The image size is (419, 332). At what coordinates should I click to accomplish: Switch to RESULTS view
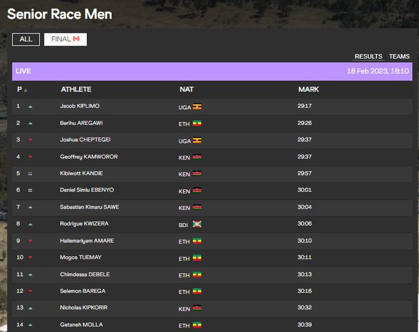(x=368, y=57)
